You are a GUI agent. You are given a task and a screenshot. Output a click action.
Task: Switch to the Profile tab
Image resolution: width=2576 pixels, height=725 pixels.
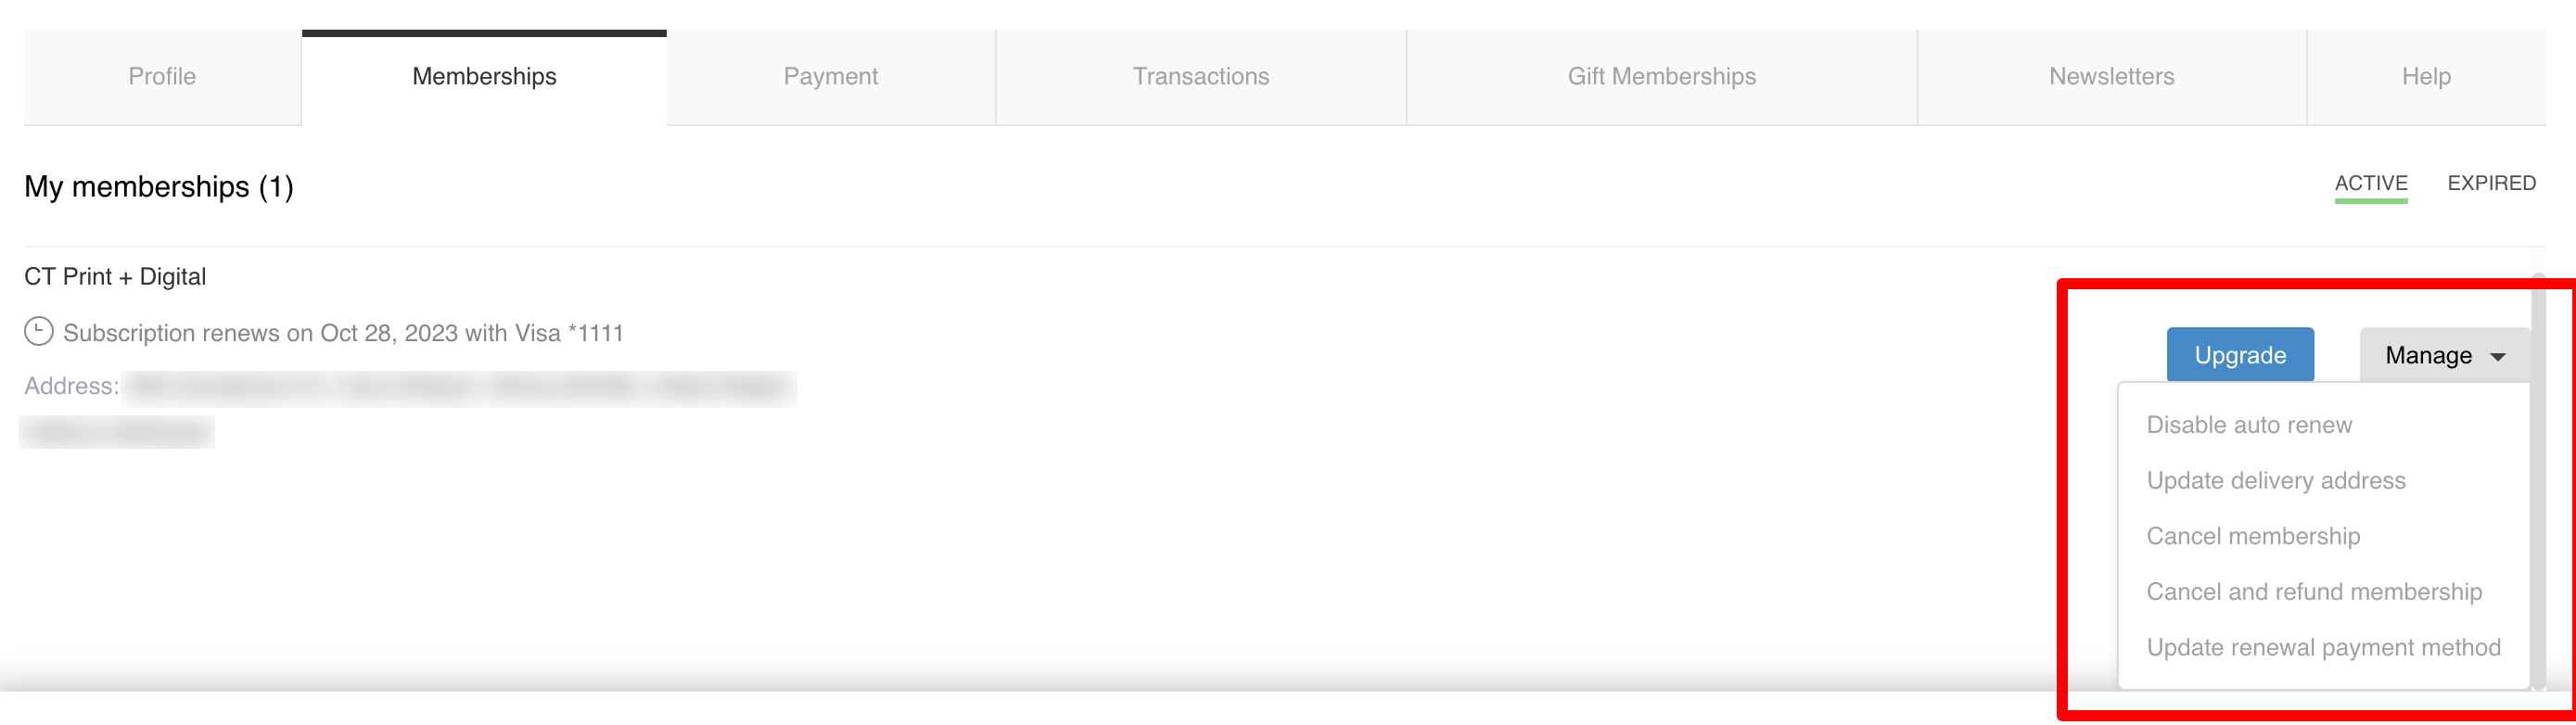pyautogui.click(x=162, y=77)
